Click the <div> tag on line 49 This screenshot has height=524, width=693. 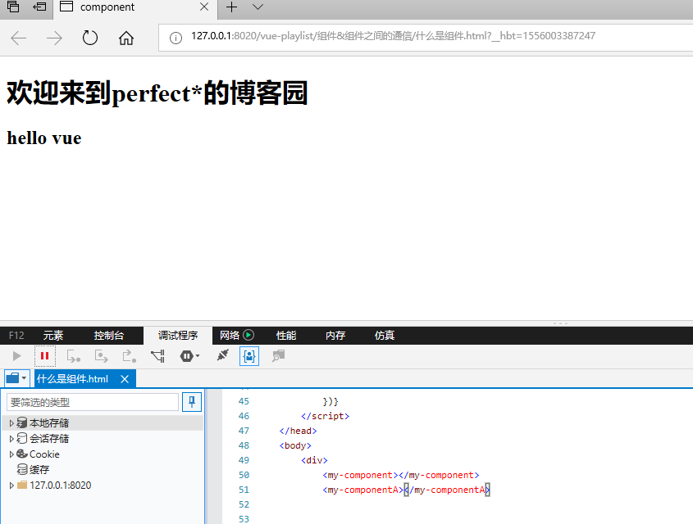(x=314, y=460)
